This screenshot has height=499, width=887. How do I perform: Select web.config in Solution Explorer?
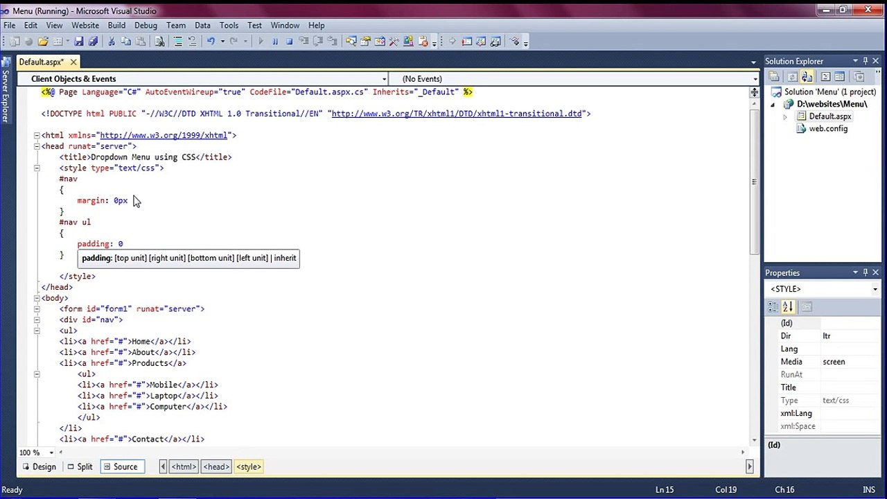point(828,129)
